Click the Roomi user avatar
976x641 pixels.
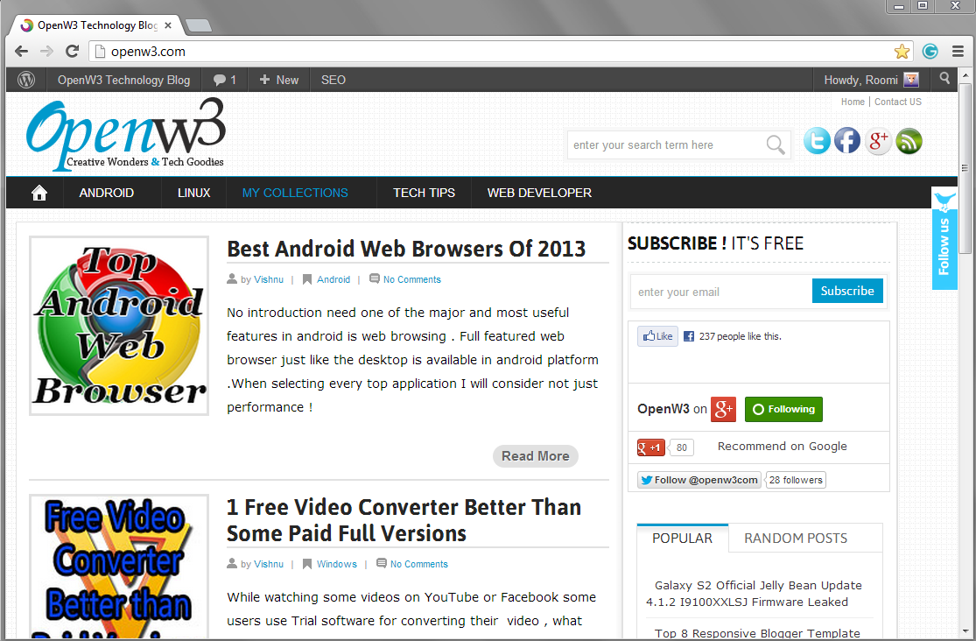(911, 80)
